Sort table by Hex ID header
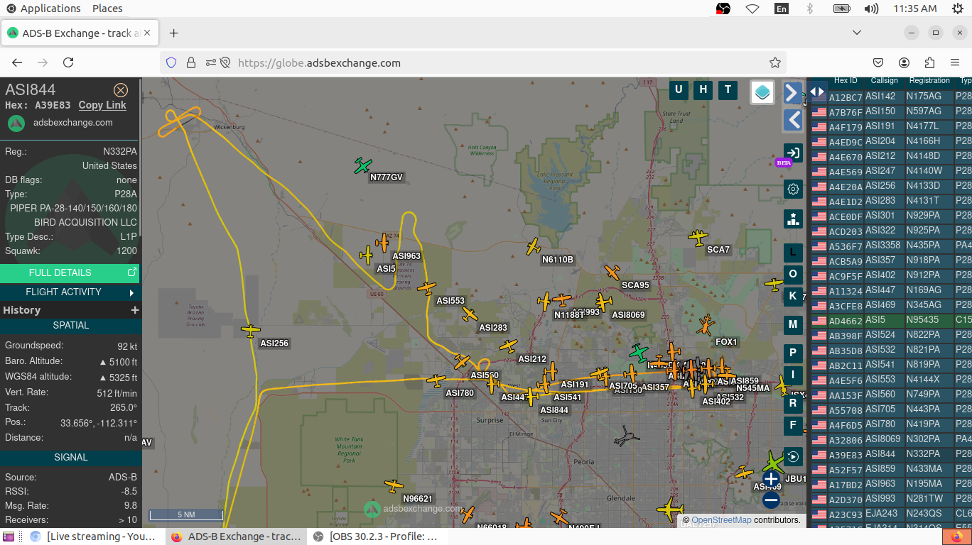The image size is (972, 545). [x=846, y=81]
